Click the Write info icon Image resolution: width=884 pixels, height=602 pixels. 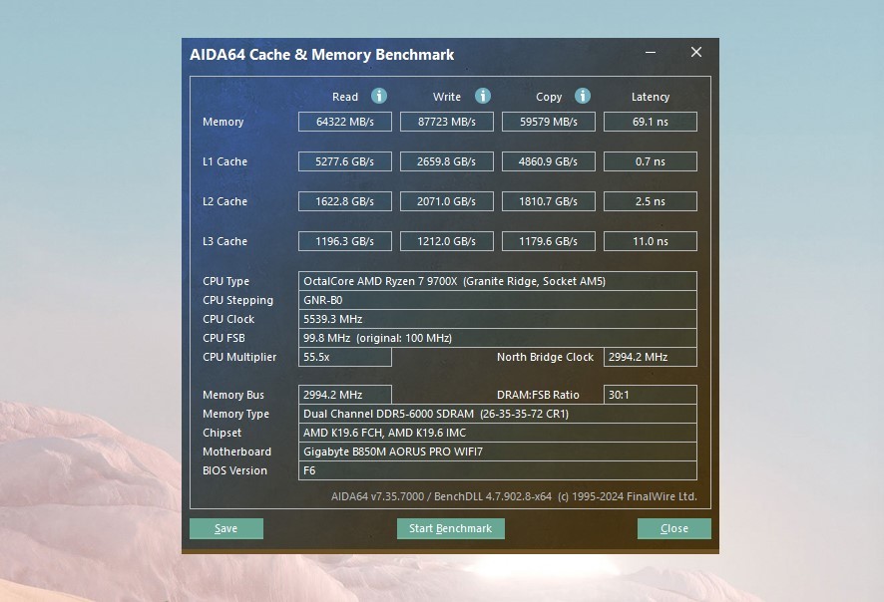(483, 97)
